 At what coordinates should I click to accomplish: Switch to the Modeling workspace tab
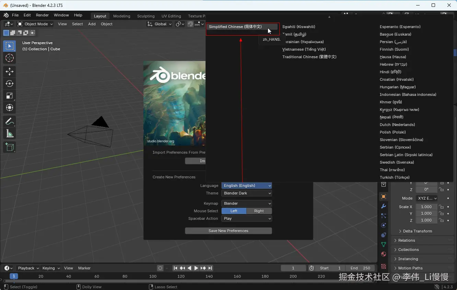tap(122, 16)
